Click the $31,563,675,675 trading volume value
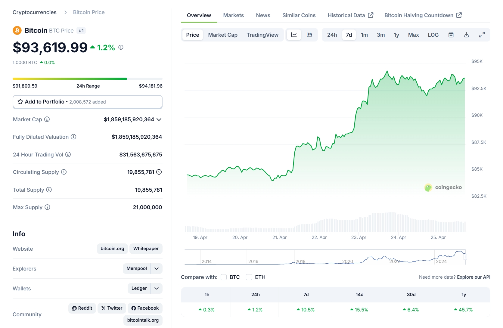 click(x=141, y=155)
